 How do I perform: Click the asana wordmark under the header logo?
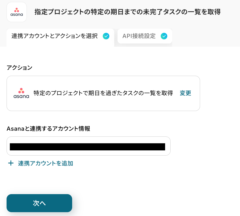[17, 14]
